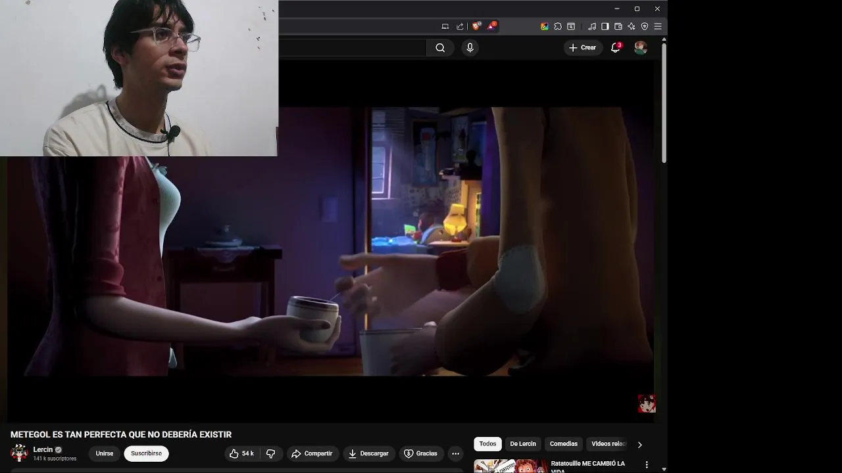Open the media control music note icon
The height and width of the screenshot is (473, 842).
coord(592,26)
